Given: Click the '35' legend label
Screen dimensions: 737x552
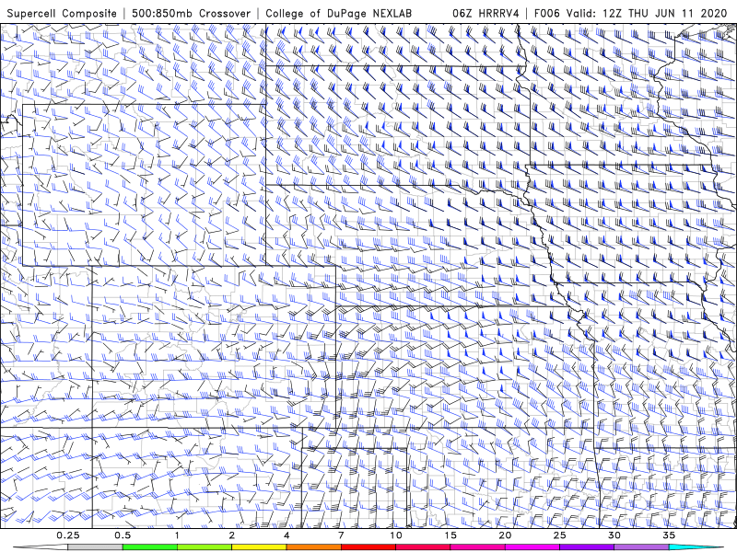Looking at the screenshot, I should tap(669, 535).
